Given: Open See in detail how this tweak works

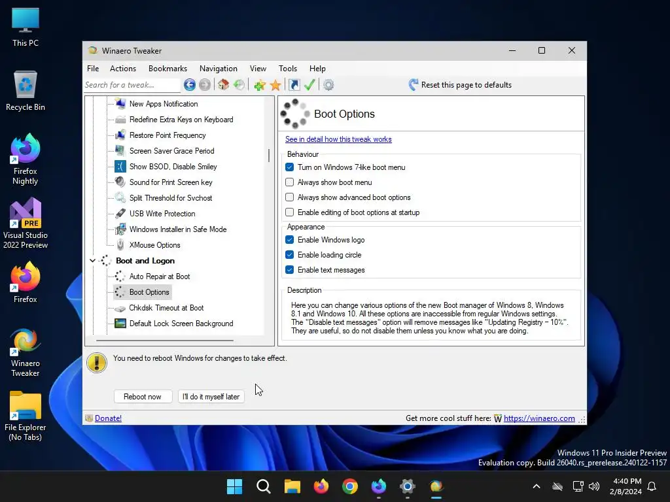Looking at the screenshot, I should point(338,139).
